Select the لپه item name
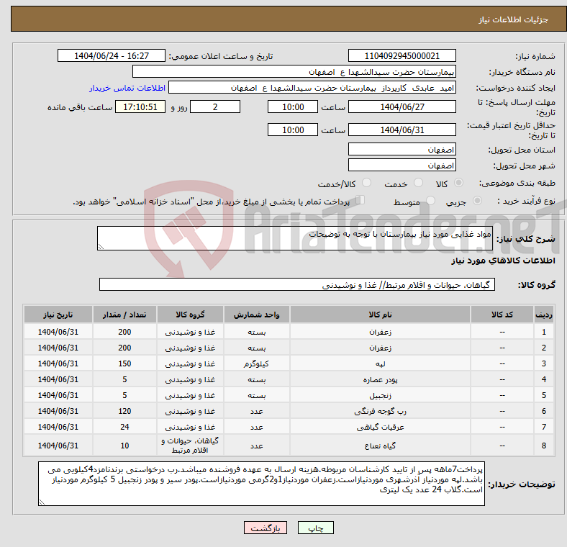This screenshot has height=547, width=567. (x=380, y=363)
